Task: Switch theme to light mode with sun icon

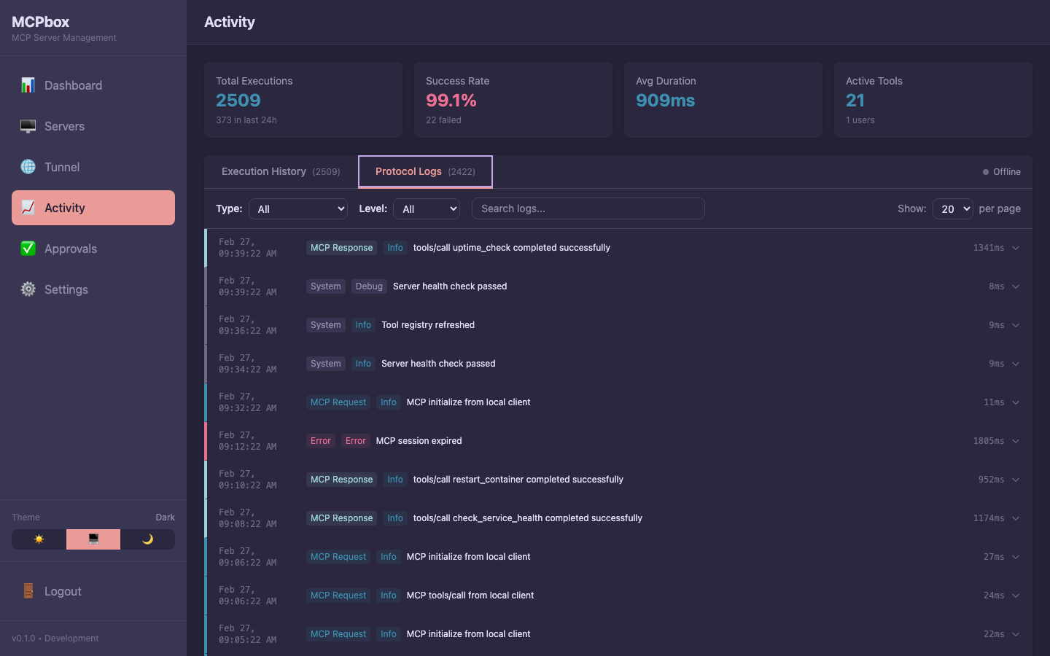Action: tap(38, 539)
